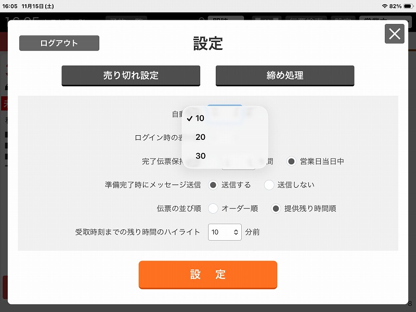Select 営業日当日中 radio button
Viewport: 416px width, 312px height.
(291, 161)
